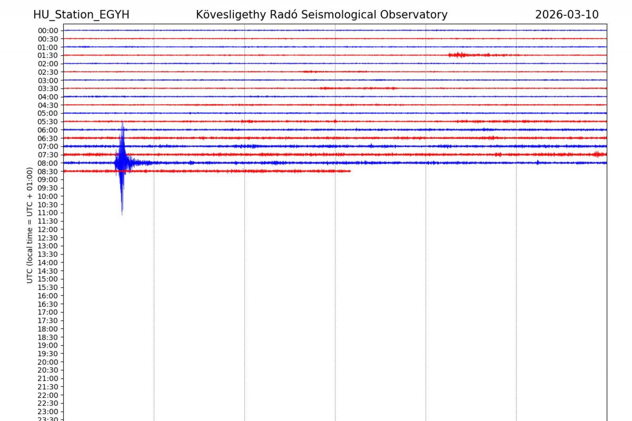Click the Kövesligethy Radó Seismological Observatory title

tap(322, 15)
